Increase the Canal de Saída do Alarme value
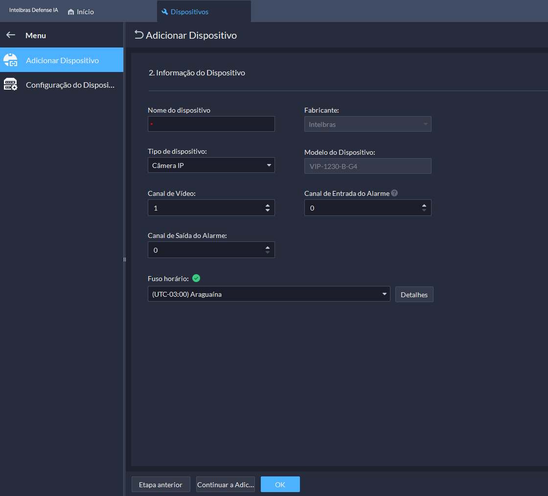Screen dimensions: 548x496 pos(268,248)
